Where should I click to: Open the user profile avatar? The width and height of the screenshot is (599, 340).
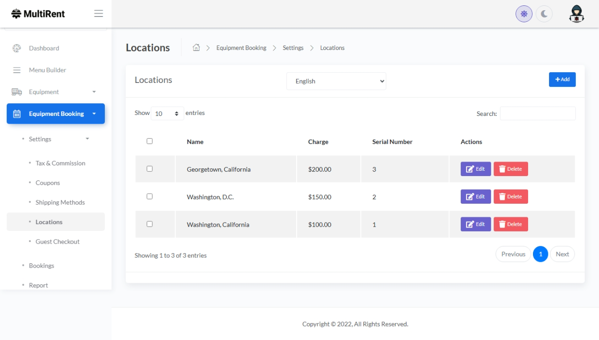click(576, 14)
